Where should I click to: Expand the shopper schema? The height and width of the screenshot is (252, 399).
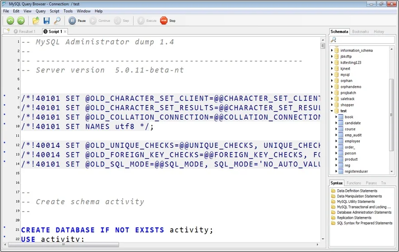tap(332, 105)
